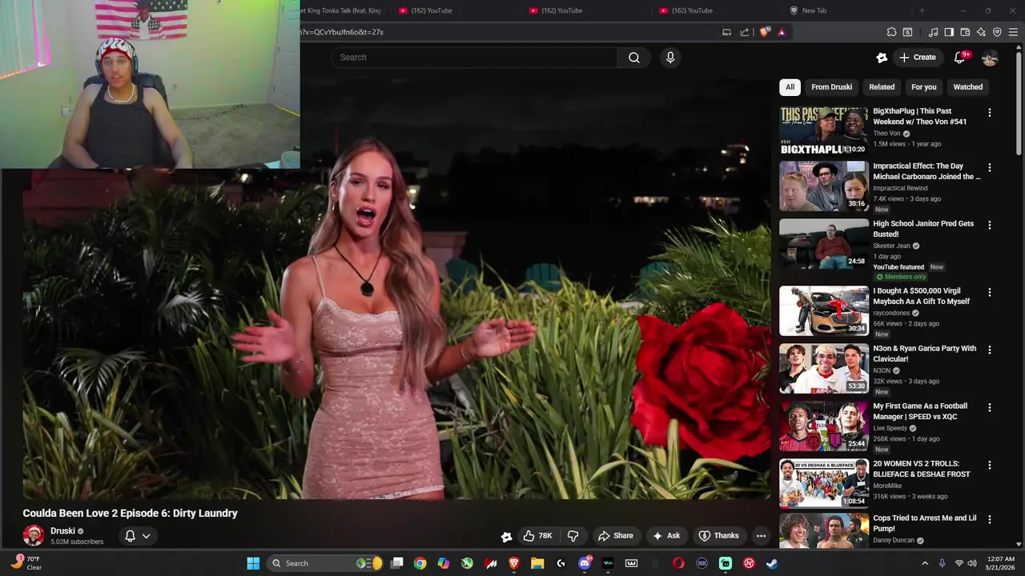1025x576 pixels.
Task: Open Brave Rewards triangle icon
Action: [782, 32]
